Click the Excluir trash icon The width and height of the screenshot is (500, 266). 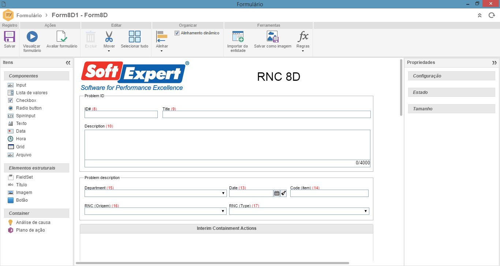click(x=90, y=37)
